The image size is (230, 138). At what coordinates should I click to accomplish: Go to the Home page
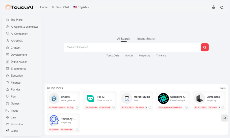[44, 7]
